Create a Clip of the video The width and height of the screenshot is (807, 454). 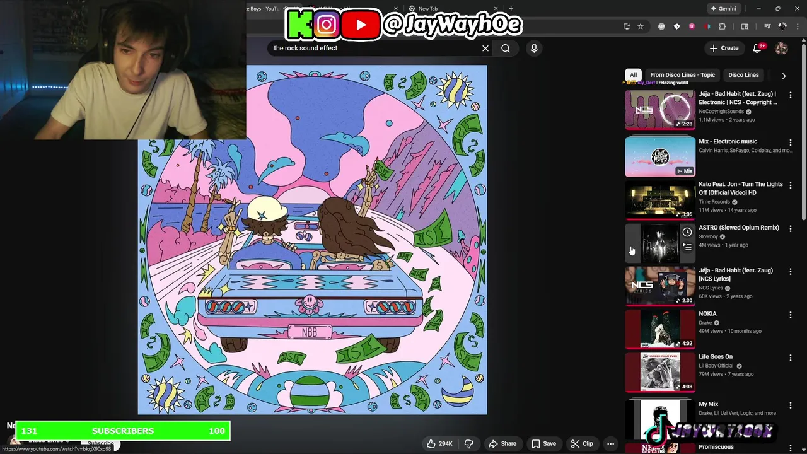582,443
